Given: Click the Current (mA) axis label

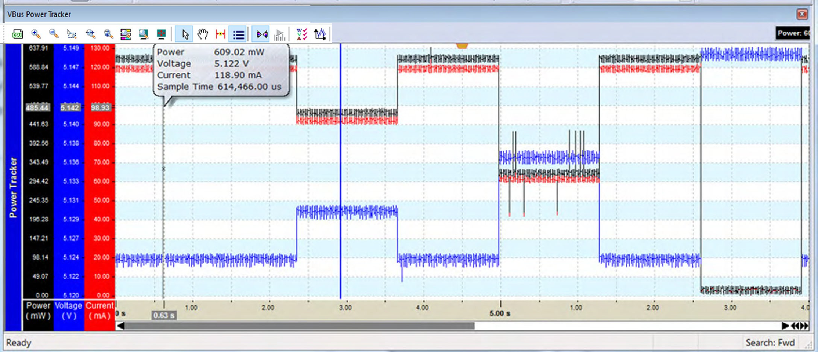Looking at the screenshot, I should coord(100,311).
